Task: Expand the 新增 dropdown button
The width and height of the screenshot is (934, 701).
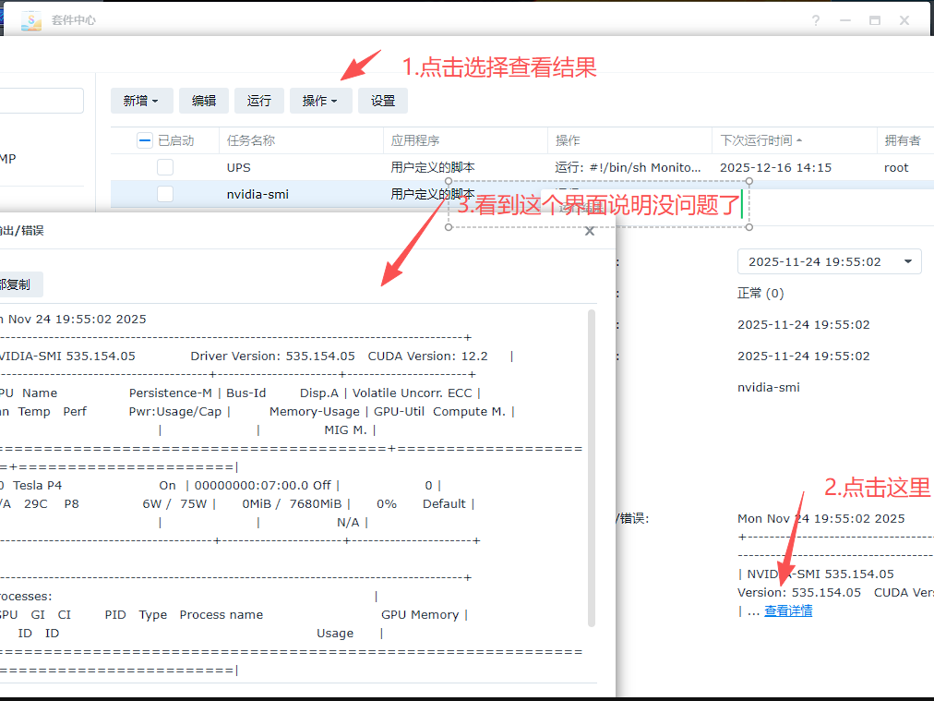Action: [x=141, y=101]
